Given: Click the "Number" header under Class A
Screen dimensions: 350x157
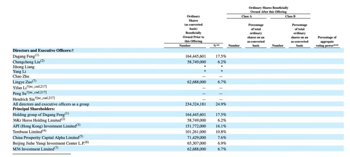Looking at the screenshot, I should [x=234, y=45].
